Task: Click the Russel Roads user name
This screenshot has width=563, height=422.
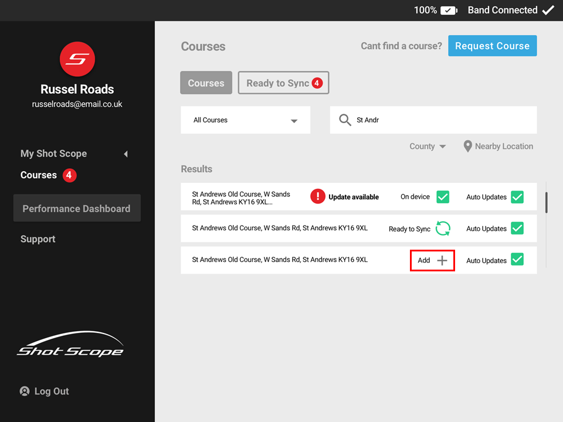Action: coord(77,89)
